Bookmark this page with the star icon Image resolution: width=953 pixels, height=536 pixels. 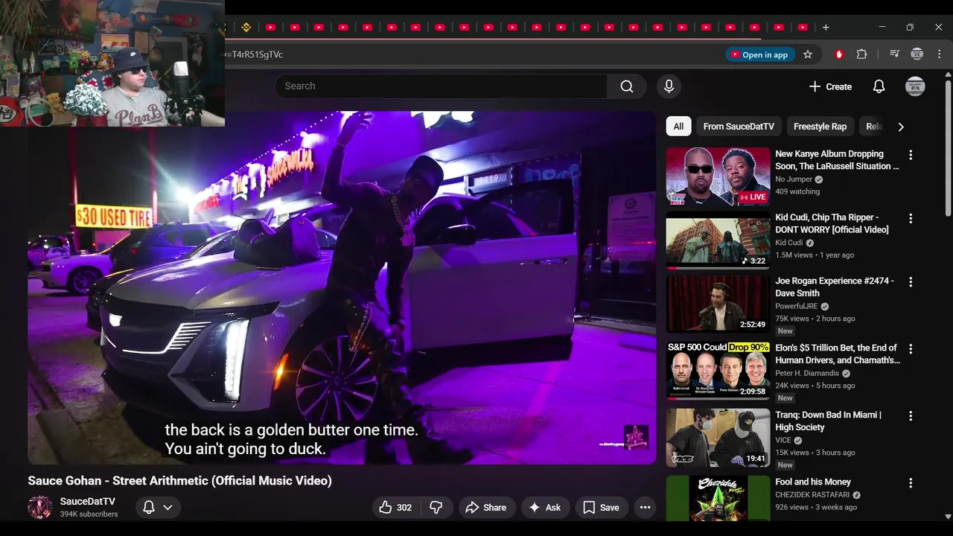point(808,54)
